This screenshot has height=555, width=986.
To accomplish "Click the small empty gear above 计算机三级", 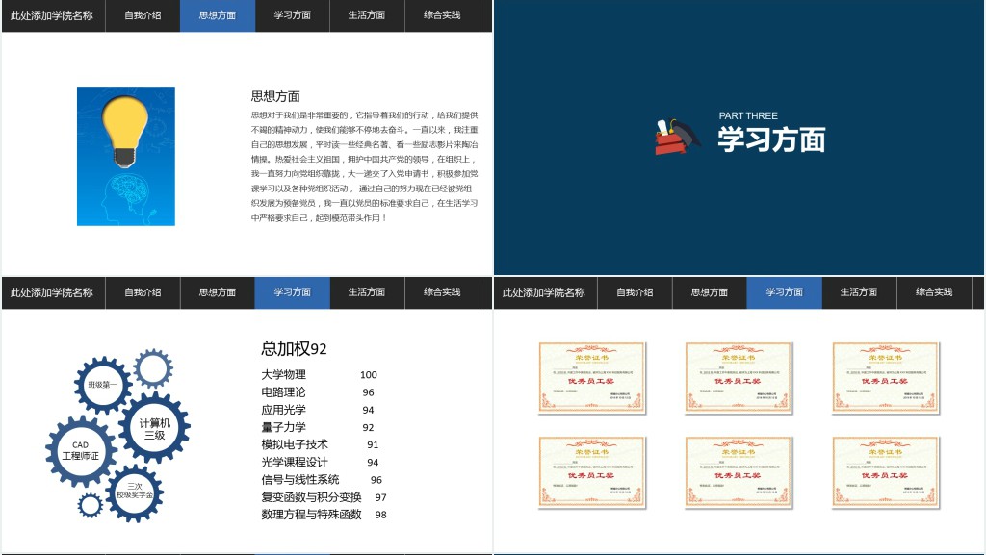I will pos(153,367).
